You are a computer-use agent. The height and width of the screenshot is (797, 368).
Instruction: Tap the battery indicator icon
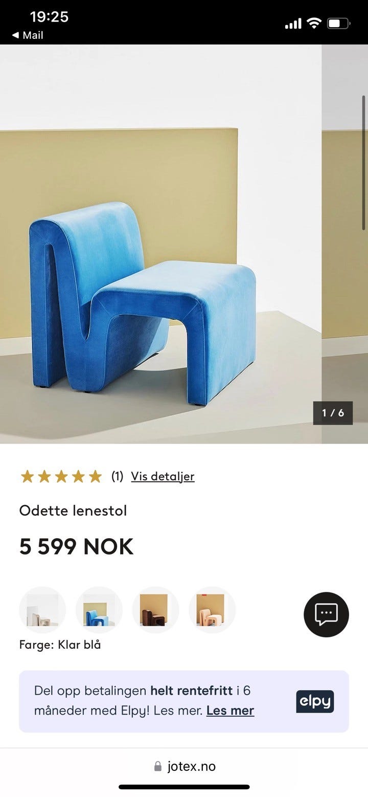pos(338,23)
